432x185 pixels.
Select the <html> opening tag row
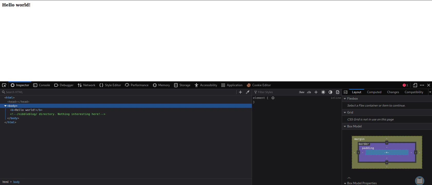(10, 98)
